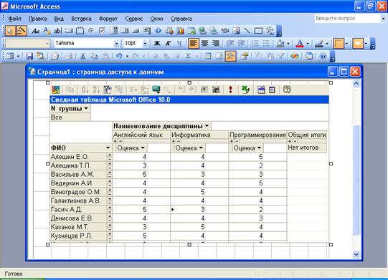Toggle the Select Objects pointer tool
Screen dimensions: 388x280
tap(10, 31)
